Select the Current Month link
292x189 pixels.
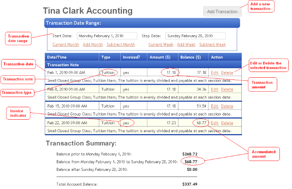[66, 45]
